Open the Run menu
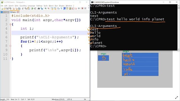This screenshot has width=180, height=101. coord(56,6)
